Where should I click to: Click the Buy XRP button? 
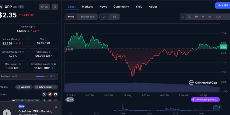(x=223, y=6)
